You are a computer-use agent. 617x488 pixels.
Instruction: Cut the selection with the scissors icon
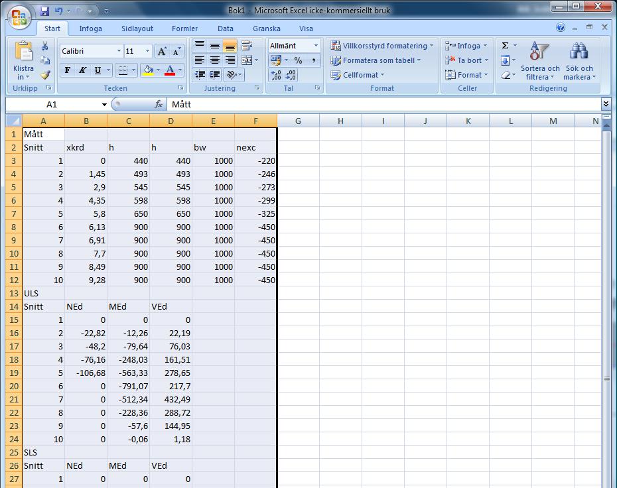coord(45,46)
